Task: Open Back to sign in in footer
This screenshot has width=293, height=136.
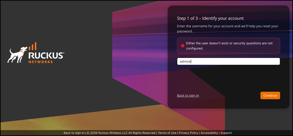Action: (74, 133)
